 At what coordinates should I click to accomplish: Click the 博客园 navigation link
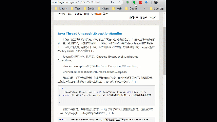click(62, 14)
